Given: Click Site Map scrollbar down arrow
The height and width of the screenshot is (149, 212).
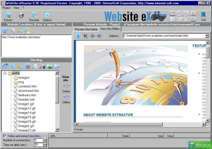Looking at the screenshot, I should tap(57, 130).
